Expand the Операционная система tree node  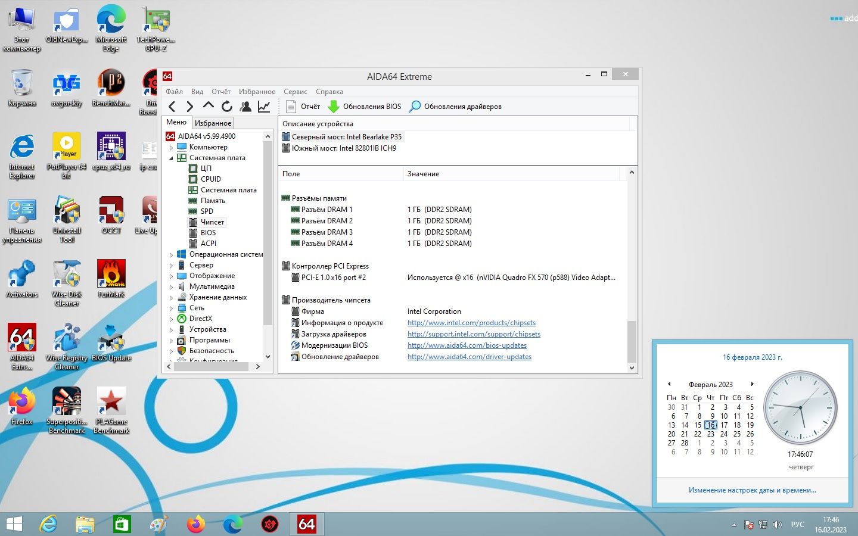(x=171, y=254)
